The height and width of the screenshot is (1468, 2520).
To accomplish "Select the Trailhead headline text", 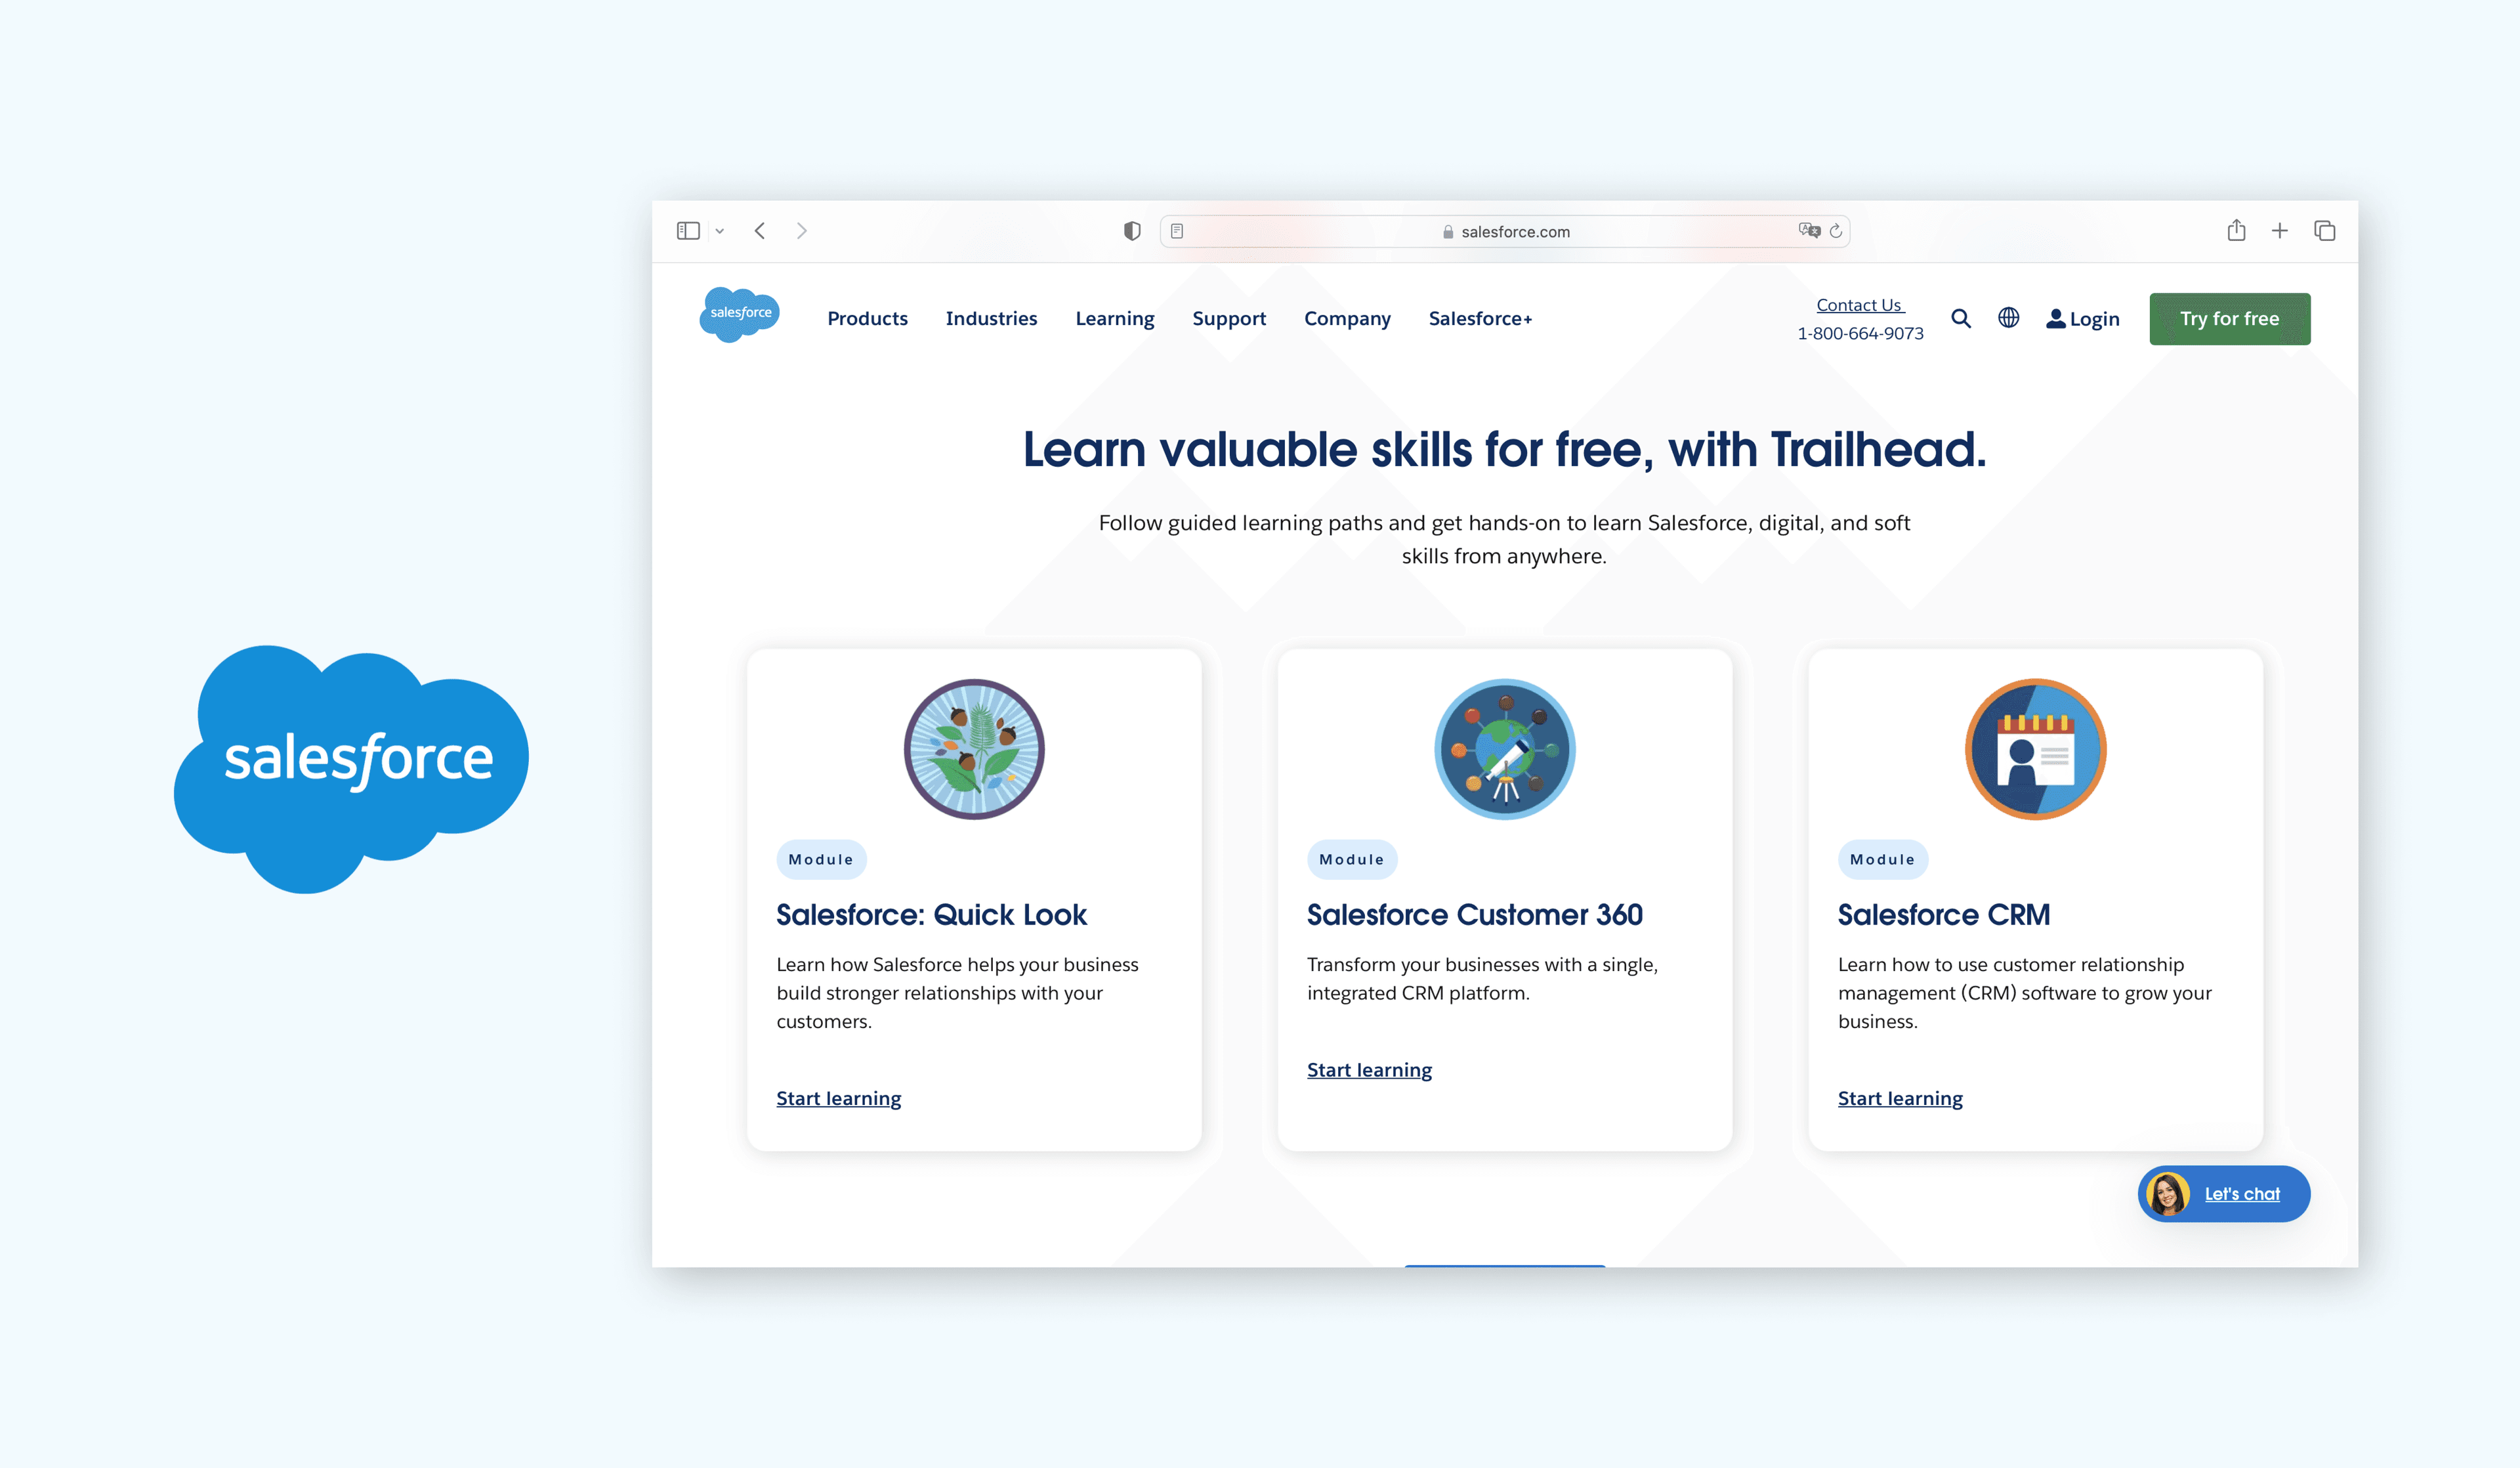I will coord(1504,449).
